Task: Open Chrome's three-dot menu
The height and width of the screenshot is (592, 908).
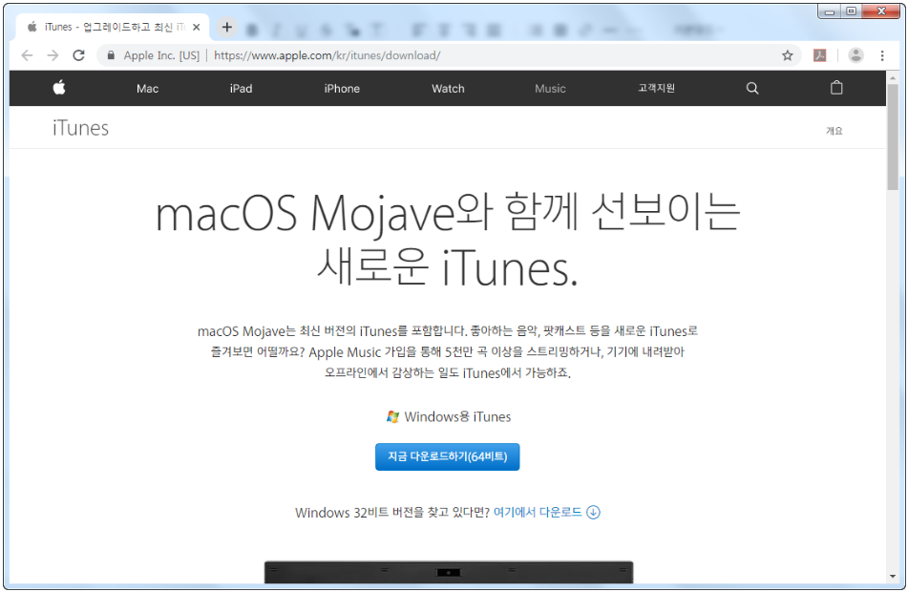Action: [882, 55]
